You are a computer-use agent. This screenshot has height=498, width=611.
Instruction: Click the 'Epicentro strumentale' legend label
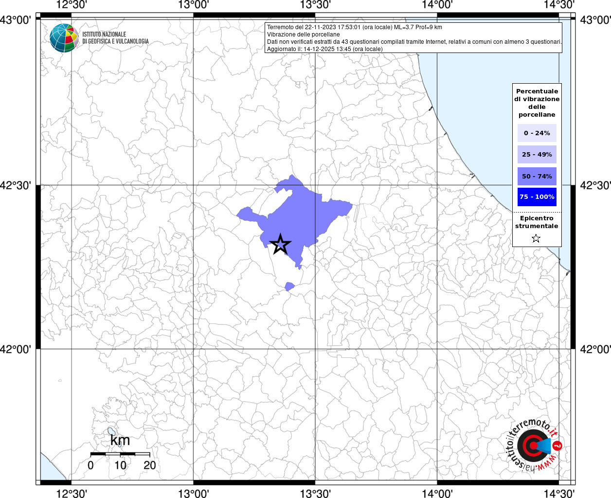point(537,222)
